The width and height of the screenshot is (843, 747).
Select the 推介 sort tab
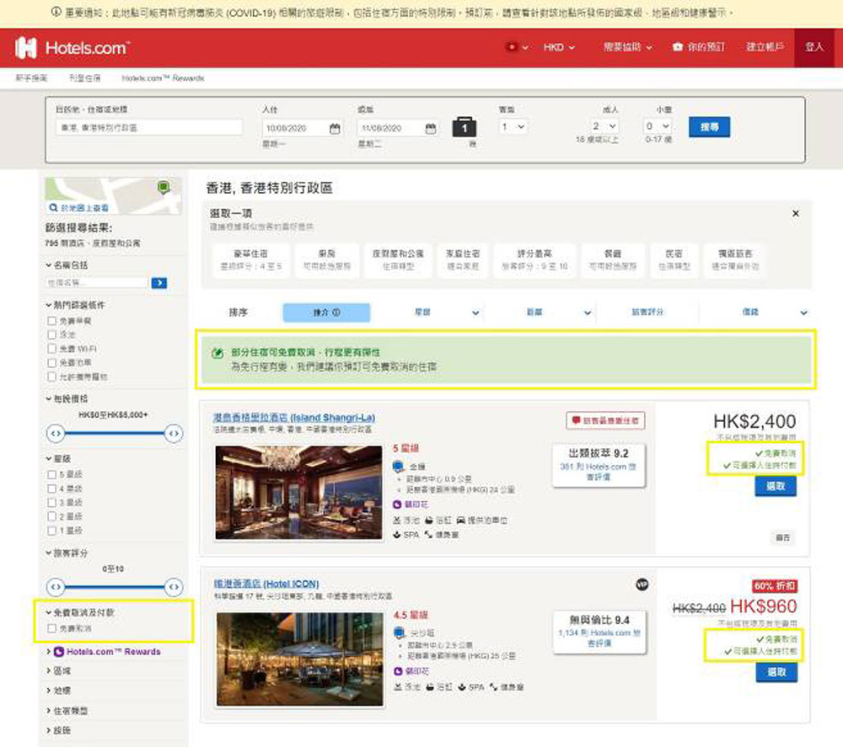coord(326,312)
